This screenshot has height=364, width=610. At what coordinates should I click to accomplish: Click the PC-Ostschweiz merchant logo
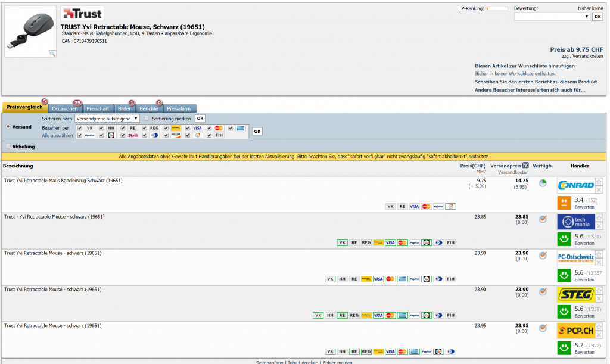coord(575,258)
